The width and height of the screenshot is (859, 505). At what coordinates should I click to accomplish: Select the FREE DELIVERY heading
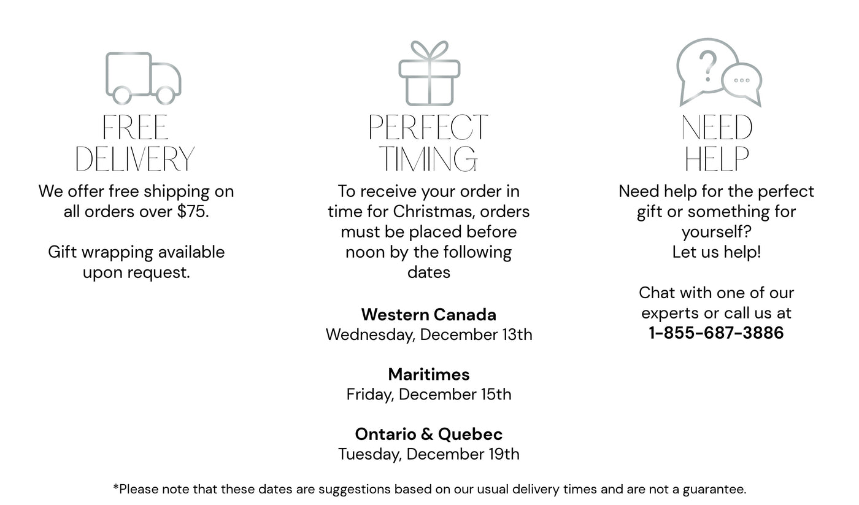(135, 144)
